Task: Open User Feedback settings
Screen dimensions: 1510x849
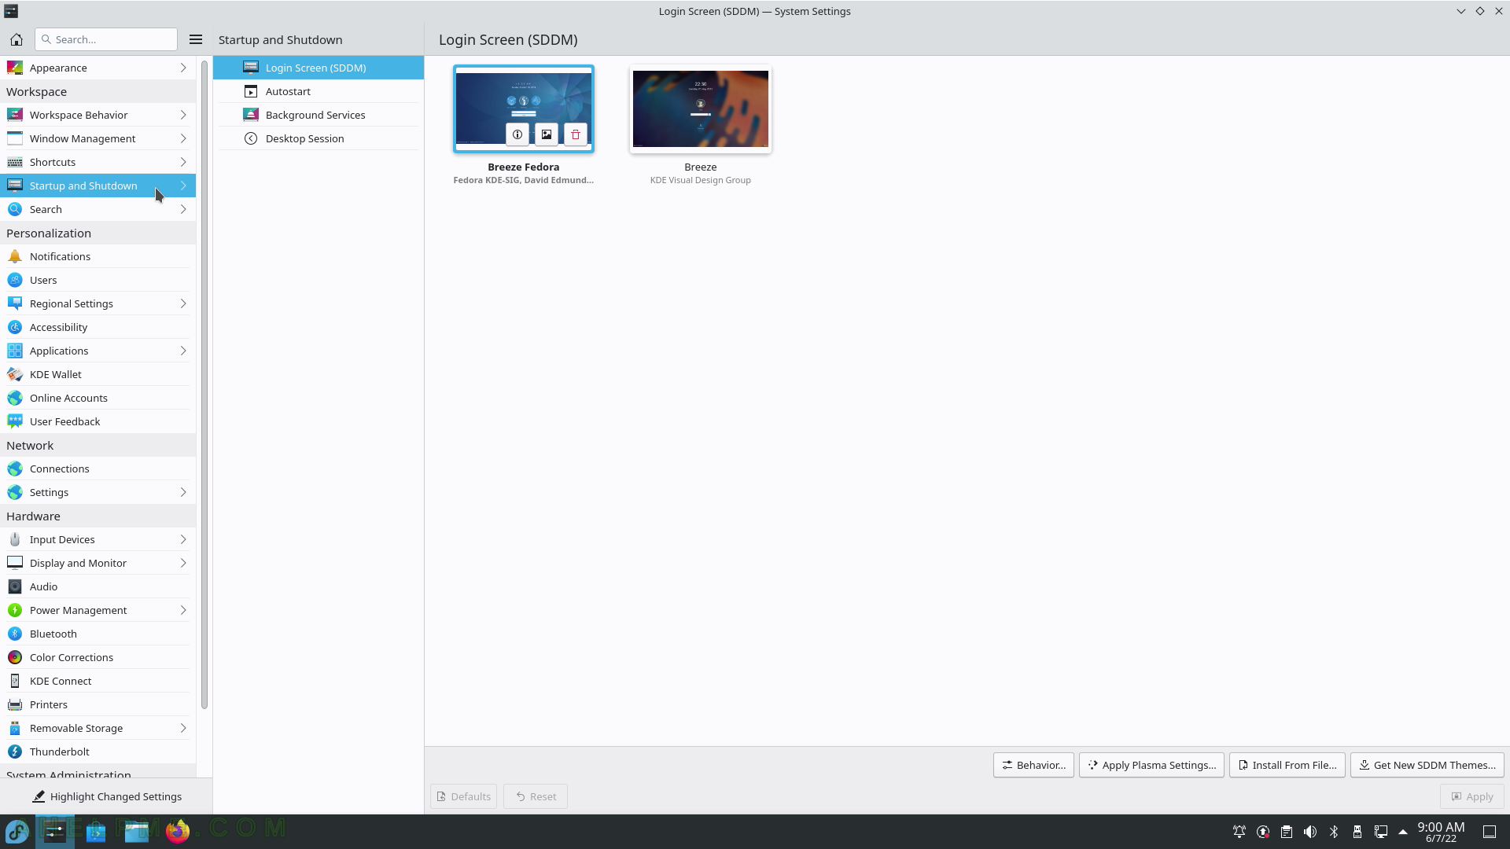Action: [x=98, y=421]
